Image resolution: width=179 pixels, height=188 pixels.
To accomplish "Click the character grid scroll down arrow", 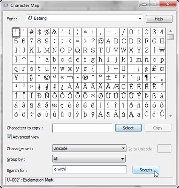I will pos(171,116).
